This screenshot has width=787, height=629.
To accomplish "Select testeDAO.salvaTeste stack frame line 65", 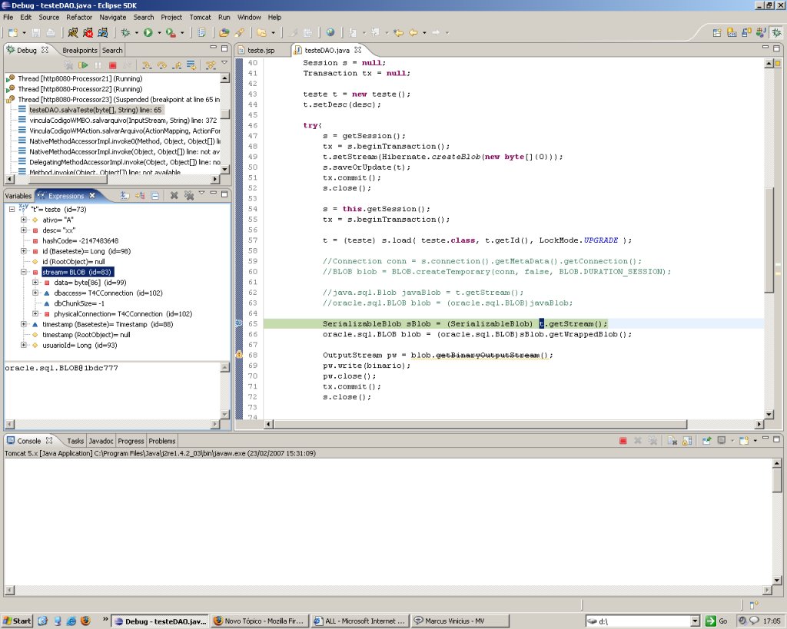I will point(95,110).
